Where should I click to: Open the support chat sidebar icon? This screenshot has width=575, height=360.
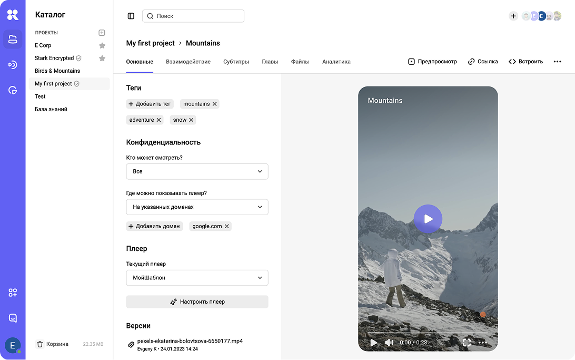pos(13,318)
